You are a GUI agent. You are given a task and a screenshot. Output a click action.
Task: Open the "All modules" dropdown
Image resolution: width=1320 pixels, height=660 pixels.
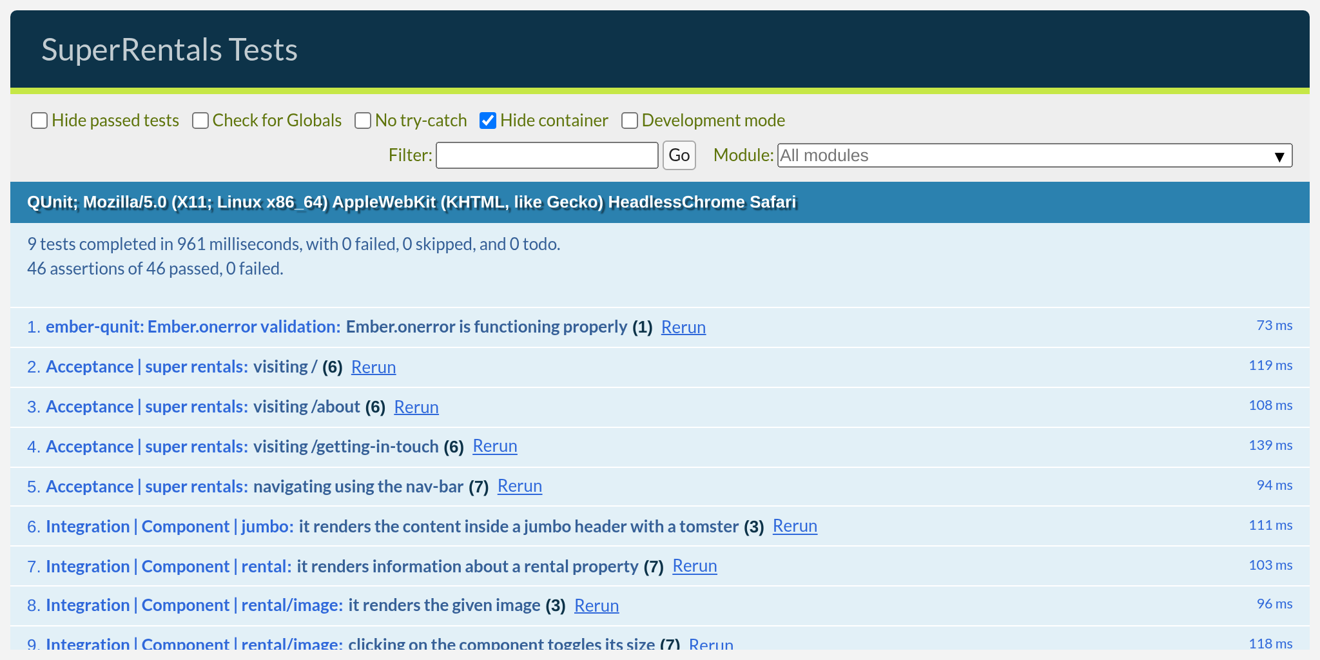point(1031,155)
